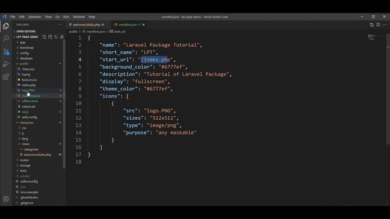Open the Search view in activity bar
Viewport: 390px width, 219px height.
pos(5,38)
